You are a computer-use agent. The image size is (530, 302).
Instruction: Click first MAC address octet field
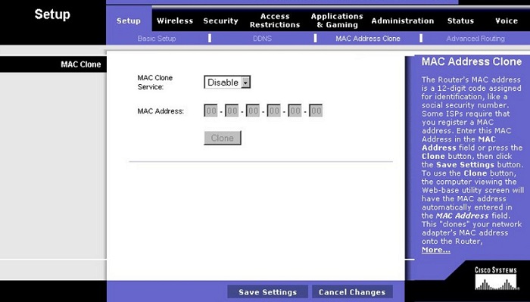[x=210, y=111]
